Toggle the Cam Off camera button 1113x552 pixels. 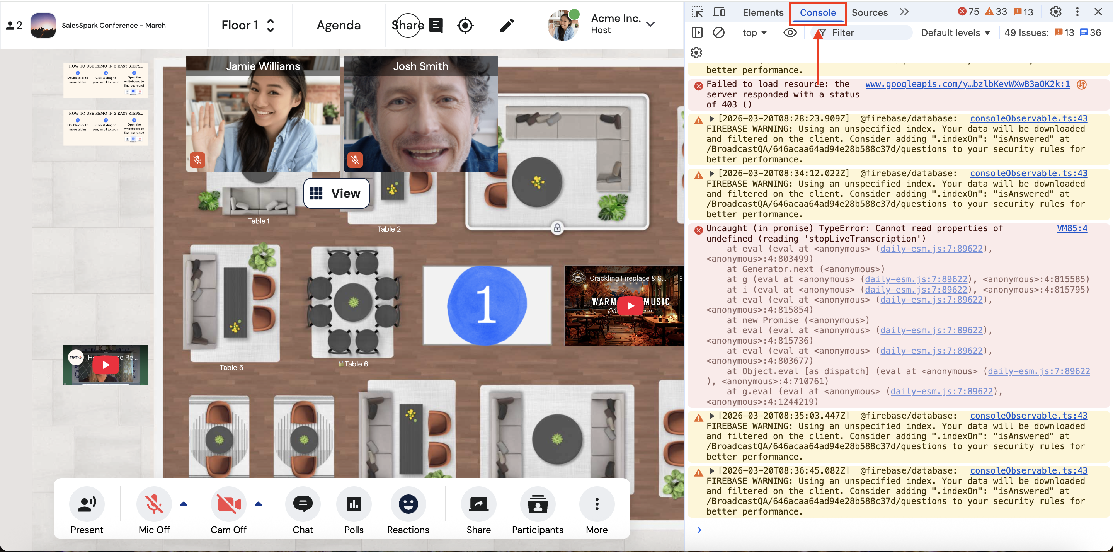pyautogui.click(x=228, y=504)
